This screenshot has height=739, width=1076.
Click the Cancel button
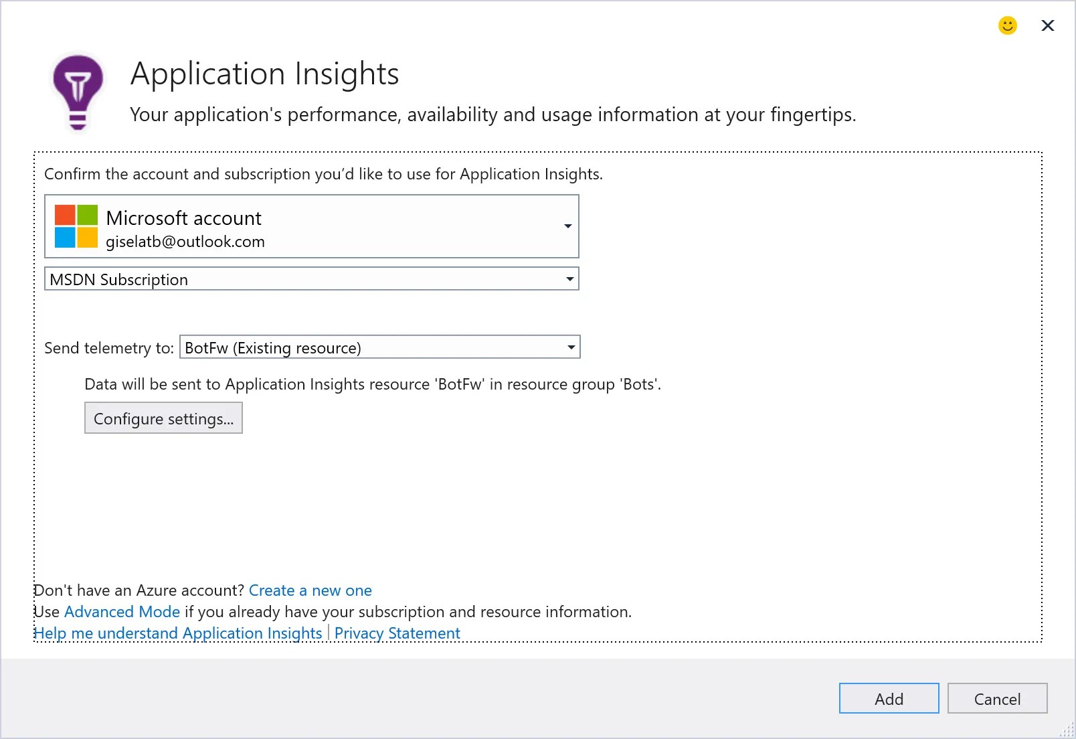click(x=998, y=699)
